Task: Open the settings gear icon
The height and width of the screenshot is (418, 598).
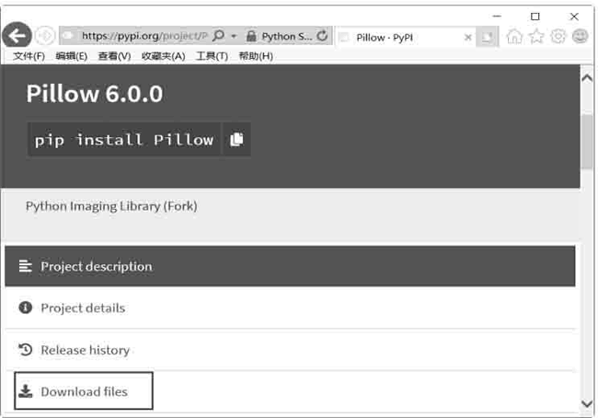Action: [x=558, y=37]
